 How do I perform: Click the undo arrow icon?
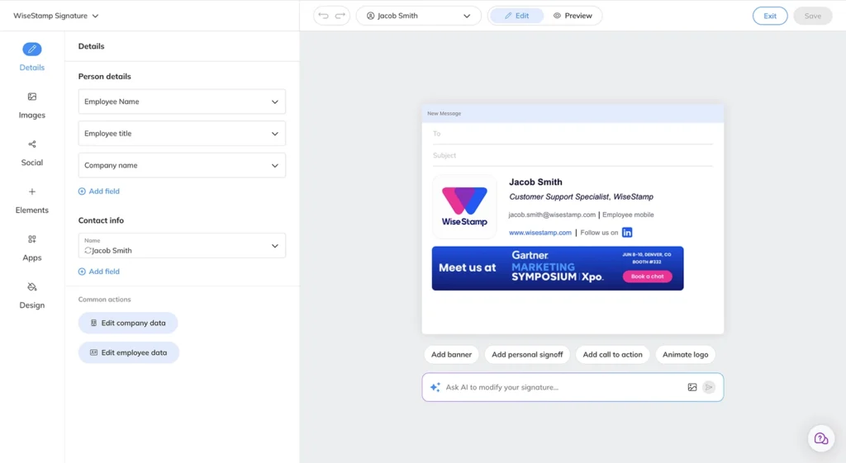tap(323, 16)
